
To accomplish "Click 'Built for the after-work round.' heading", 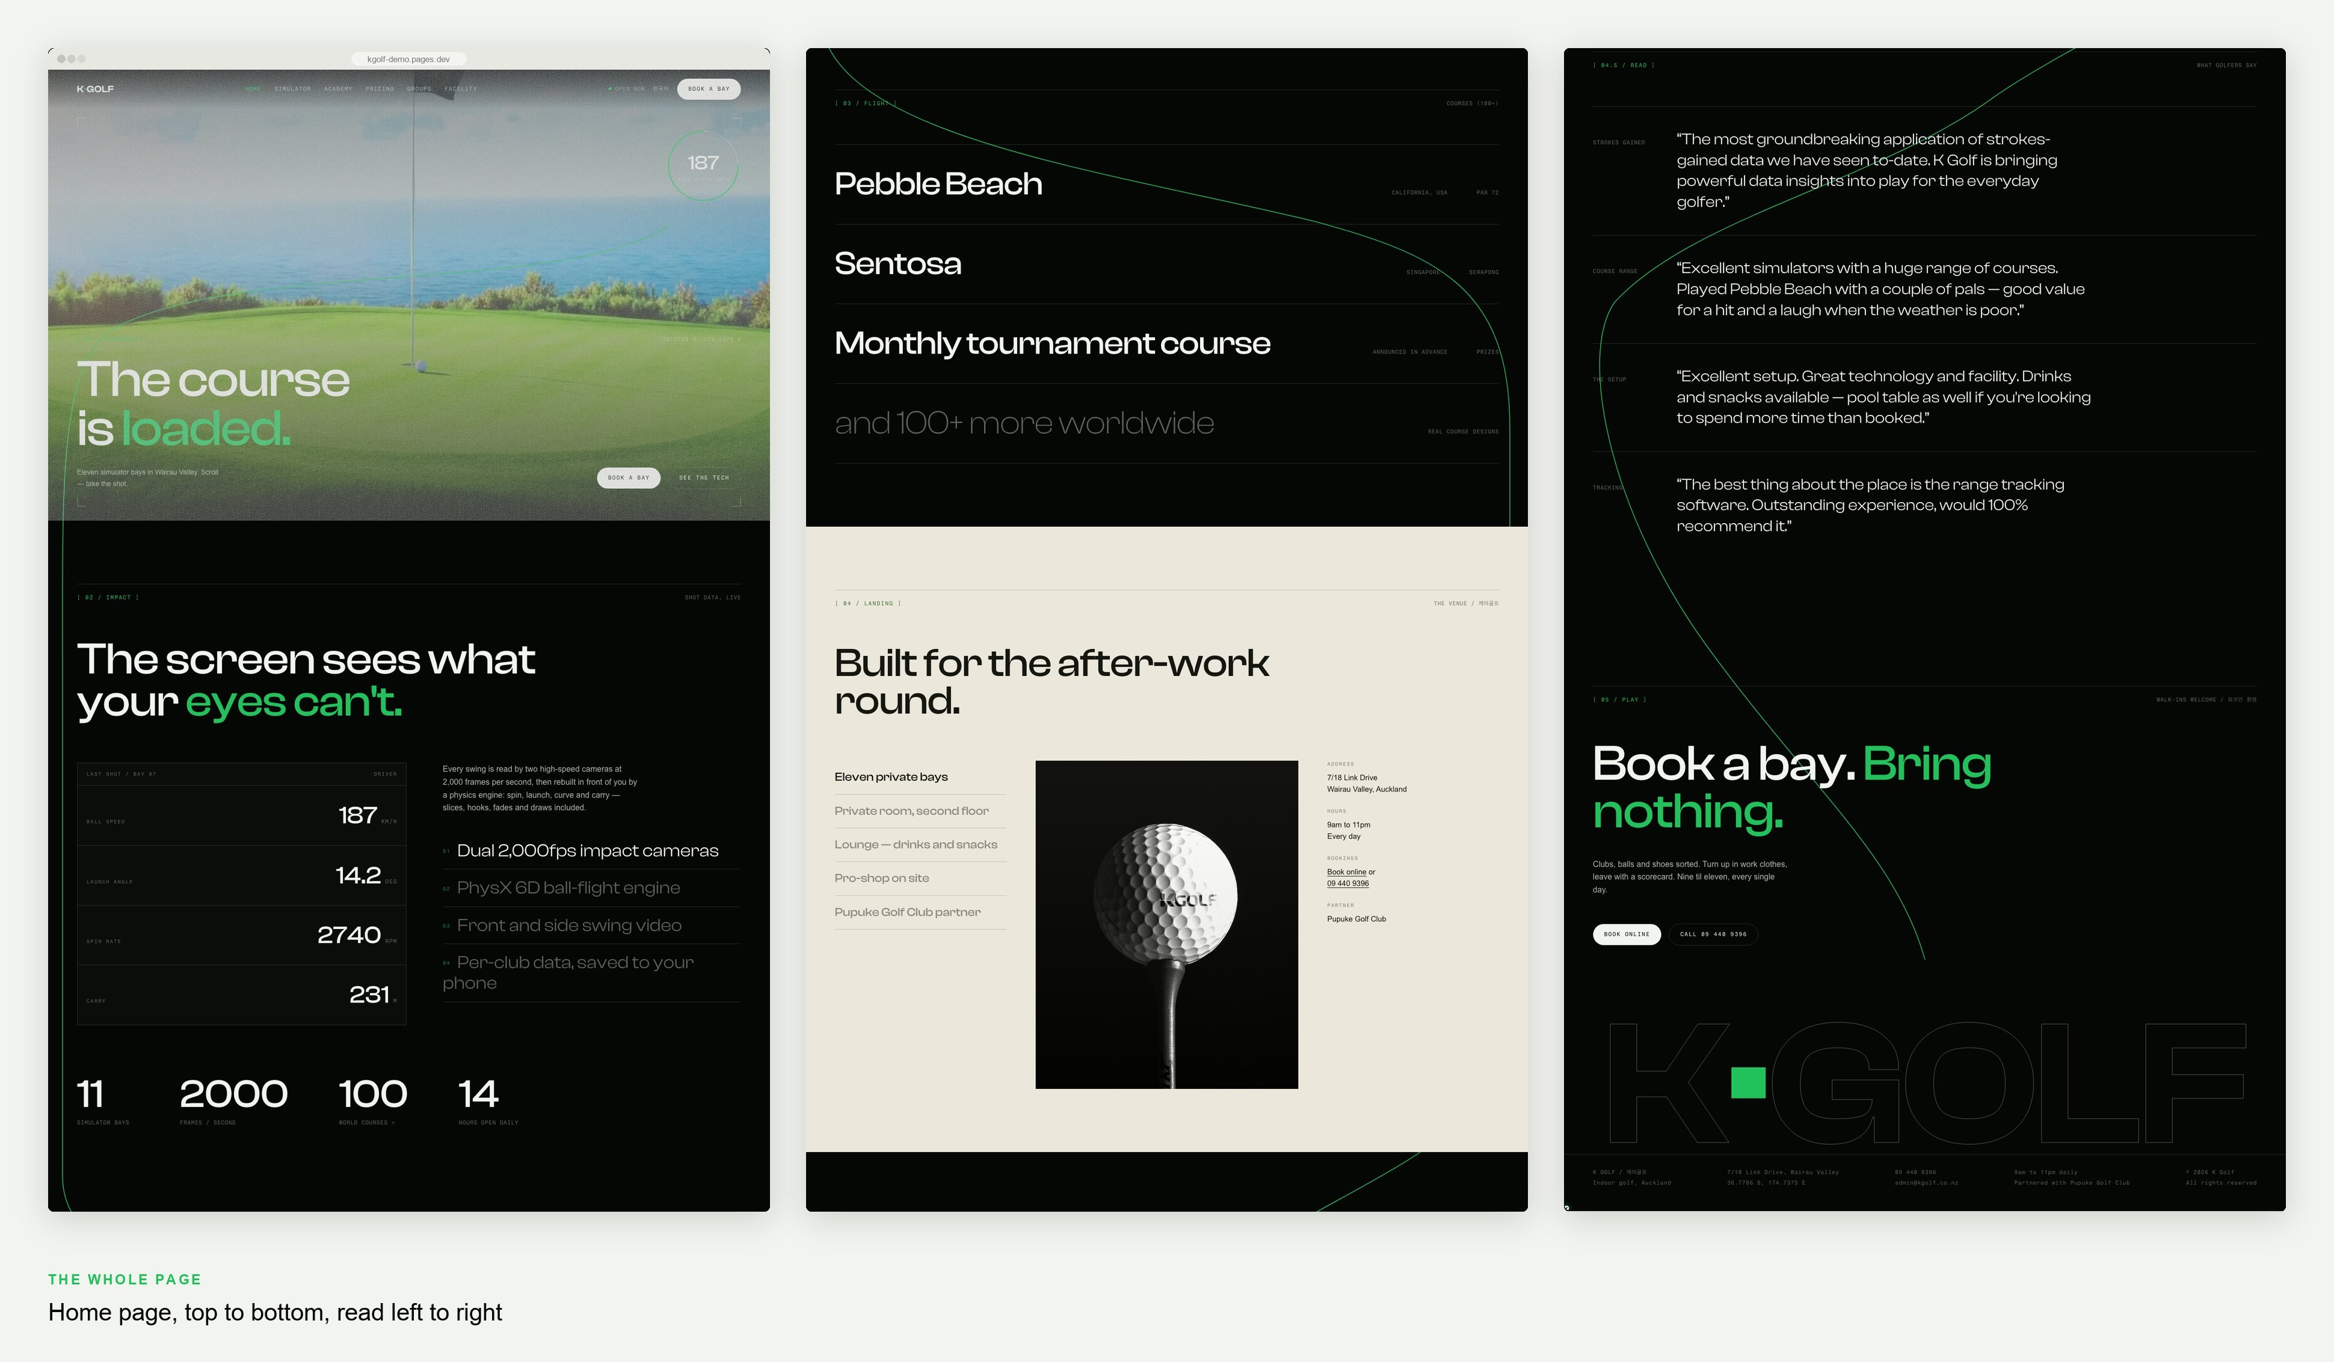I will pyautogui.click(x=1052, y=681).
